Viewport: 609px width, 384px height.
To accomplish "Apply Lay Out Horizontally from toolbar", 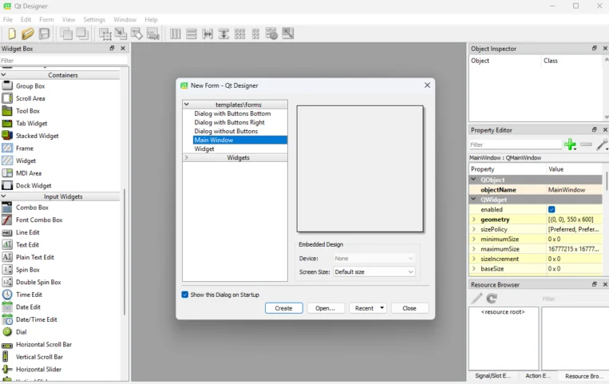I will (x=175, y=34).
